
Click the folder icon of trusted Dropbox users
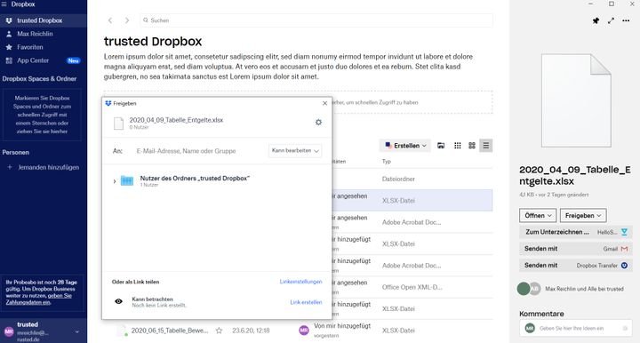tap(127, 180)
